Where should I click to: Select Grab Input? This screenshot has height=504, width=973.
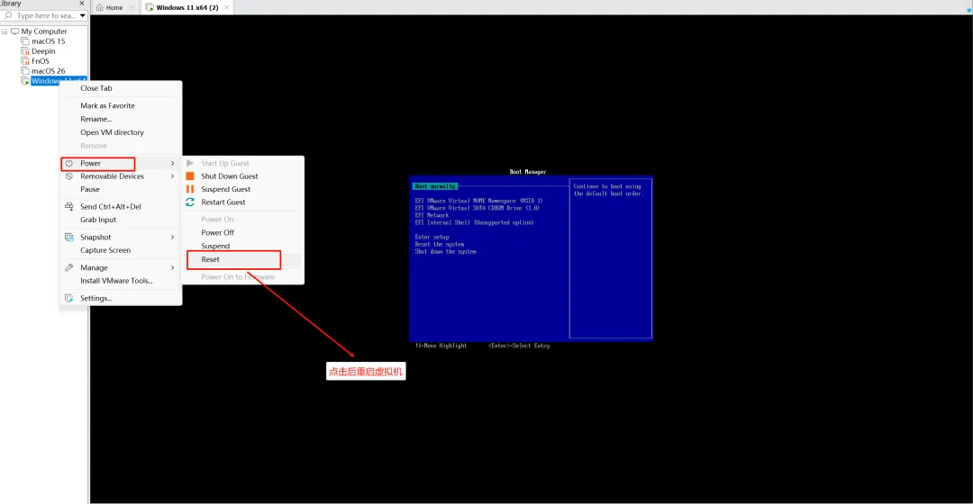(x=98, y=220)
